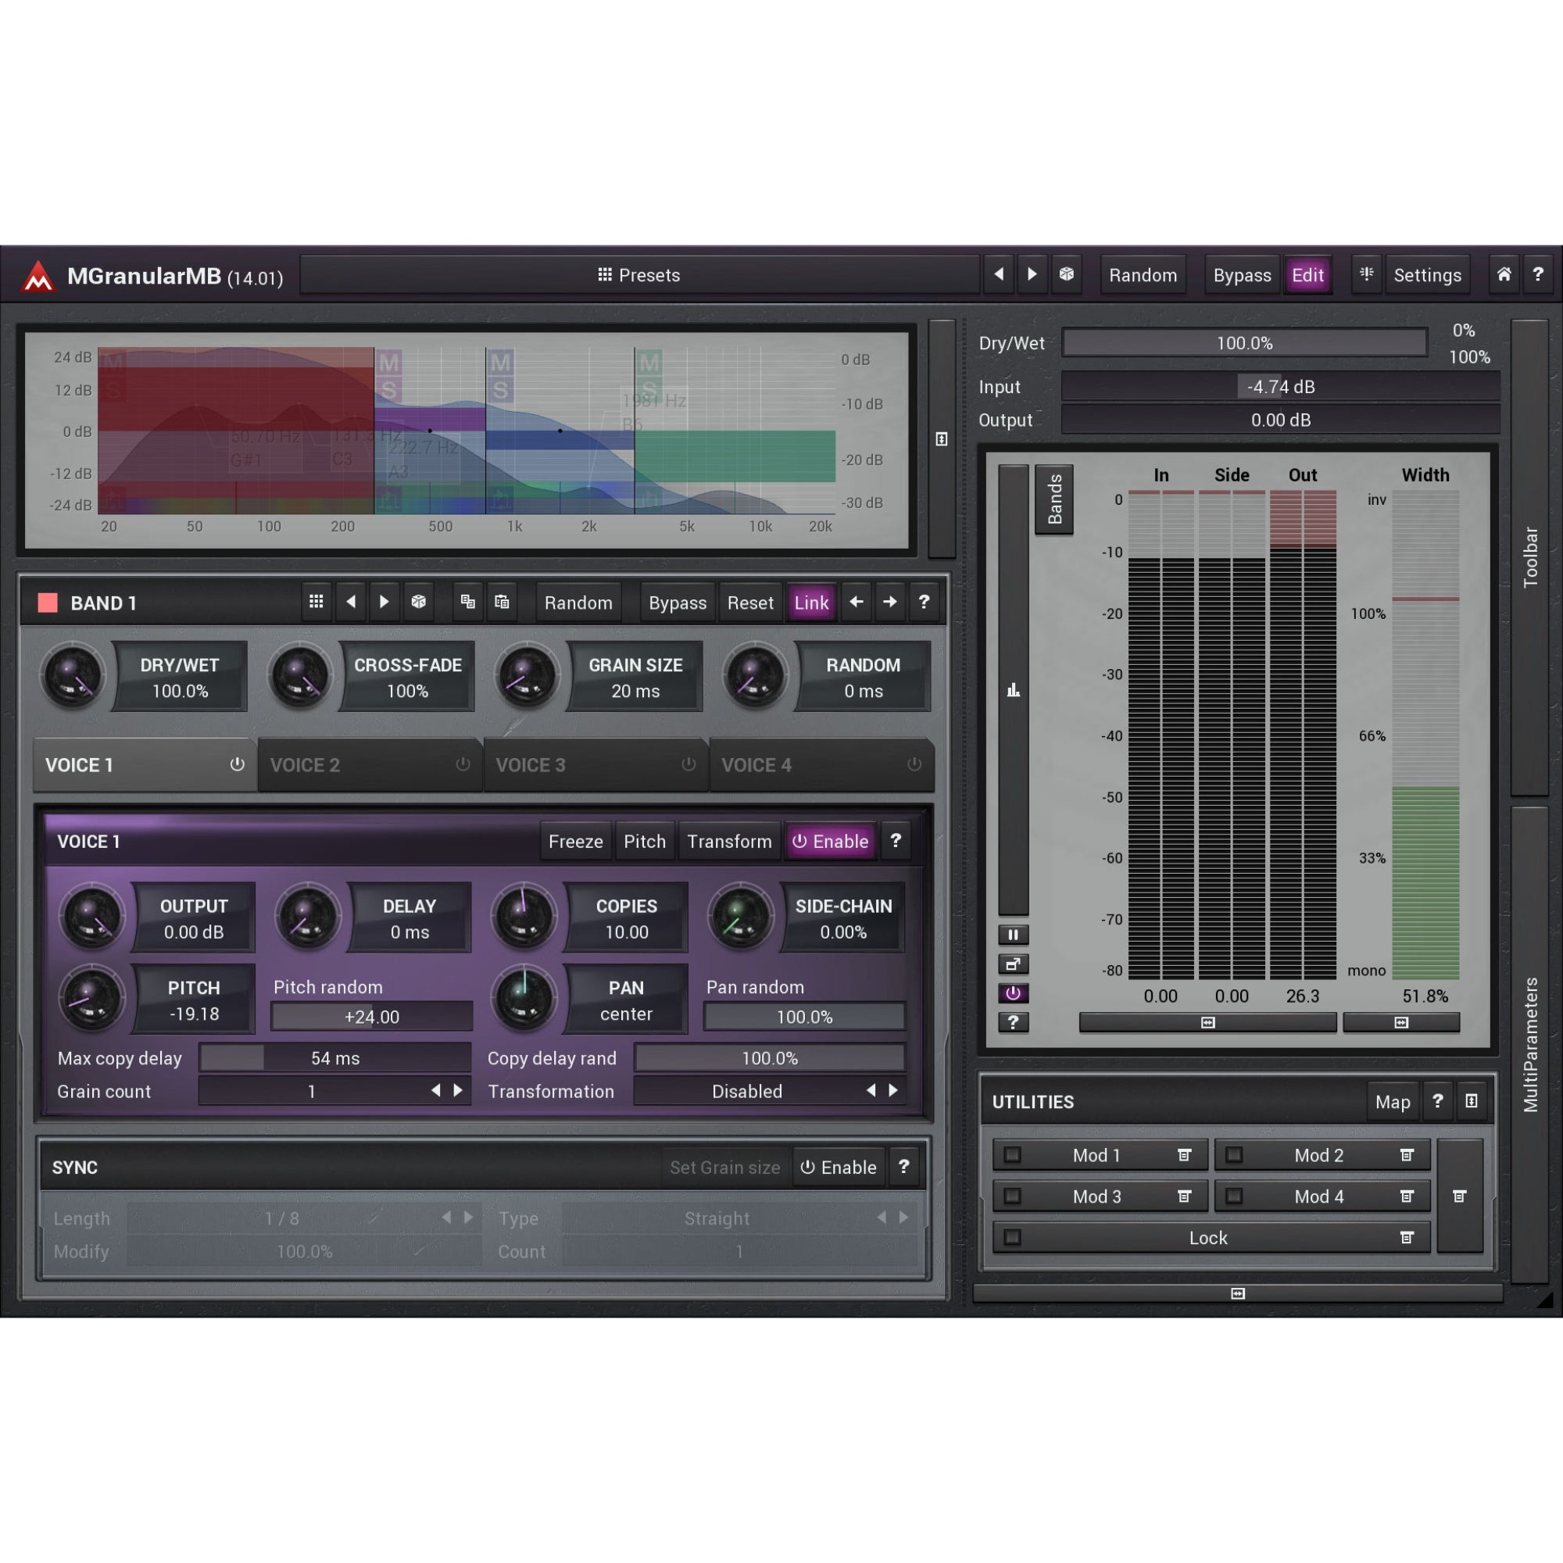Image resolution: width=1563 pixels, height=1563 pixels.
Task: Click the top-bar random preset dice icon
Action: [1066, 274]
